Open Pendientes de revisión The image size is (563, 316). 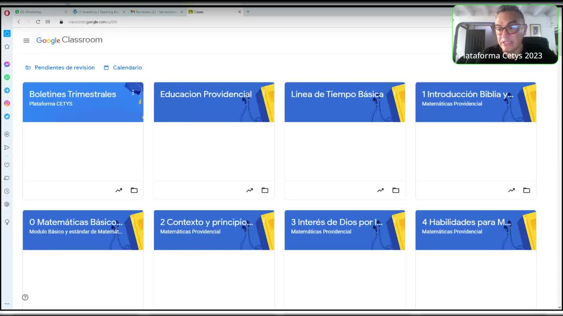coord(60,68)
